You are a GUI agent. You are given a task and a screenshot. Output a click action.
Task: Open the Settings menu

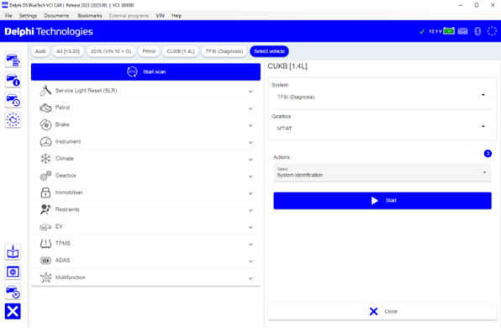coord(28,16)
